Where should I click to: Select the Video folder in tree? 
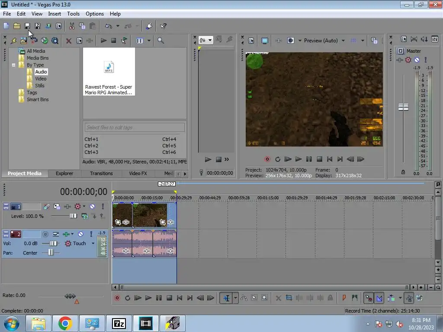point(41,79)
